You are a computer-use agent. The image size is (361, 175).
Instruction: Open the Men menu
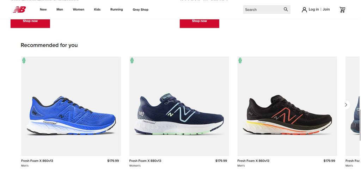[x=60, y=10]
